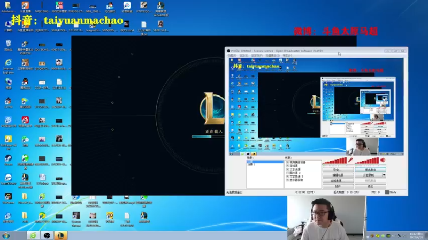Toggle the 游戏源 source checkbox
The width and height of the screenshot is (428, 240).
click(287, 166)
